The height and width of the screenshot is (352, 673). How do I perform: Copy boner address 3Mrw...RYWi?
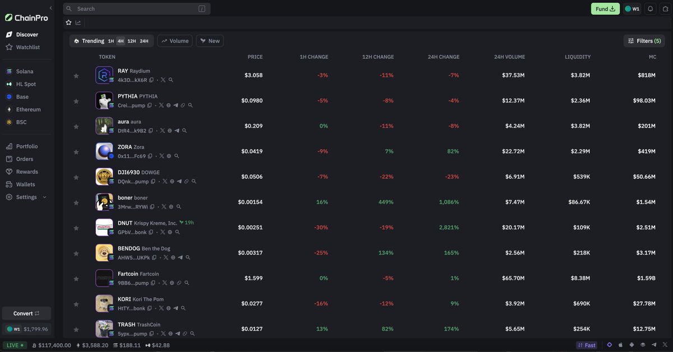153,207
